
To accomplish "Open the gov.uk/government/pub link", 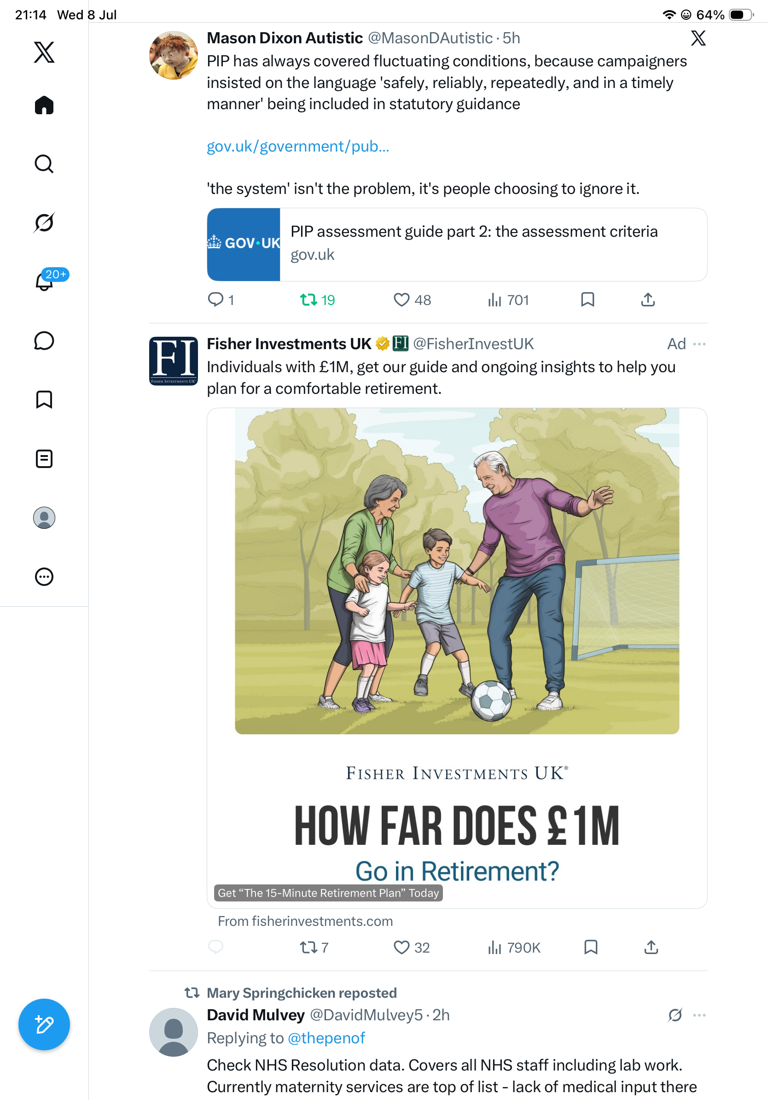I will point(298,146).
